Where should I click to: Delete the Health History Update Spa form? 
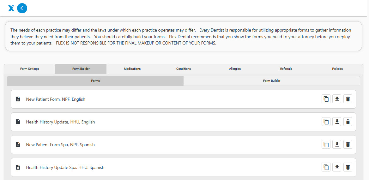tap(348, 167)
